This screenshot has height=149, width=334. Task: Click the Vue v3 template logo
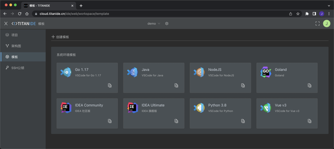tap(265, 108)
